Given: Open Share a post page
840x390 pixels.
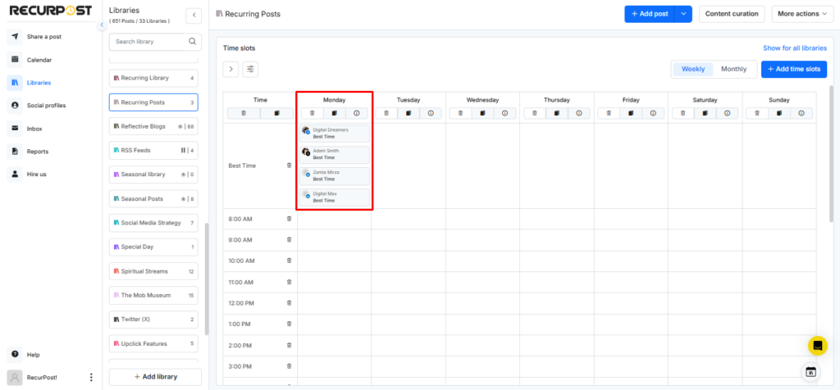Looking at the screenshot, I should pyautogui.click(x=44, y=37).
